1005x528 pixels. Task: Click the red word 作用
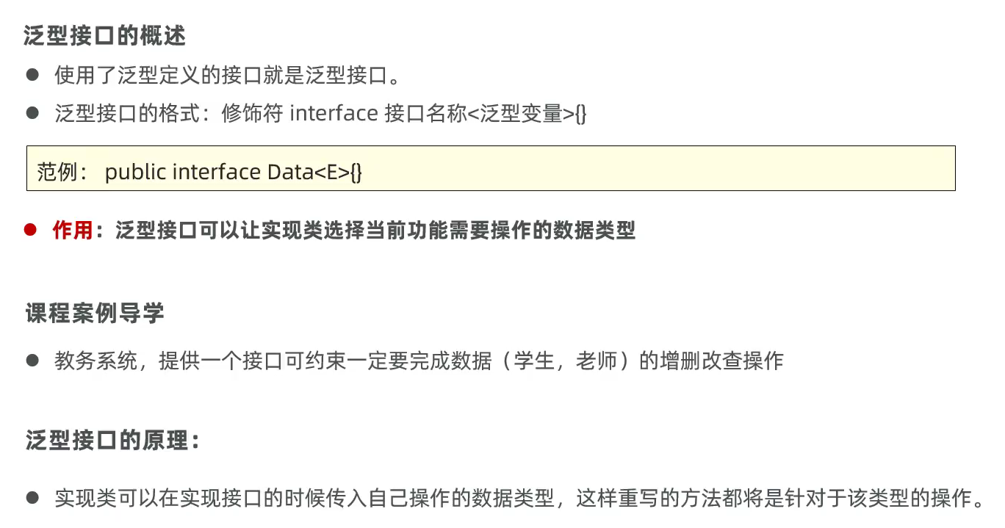pos(72,231)
